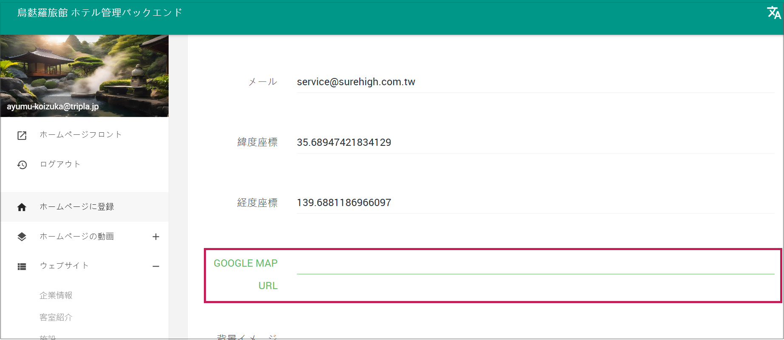Focus the メール email input field
This screenshot has height=340, width=784.
coord(535,82)
